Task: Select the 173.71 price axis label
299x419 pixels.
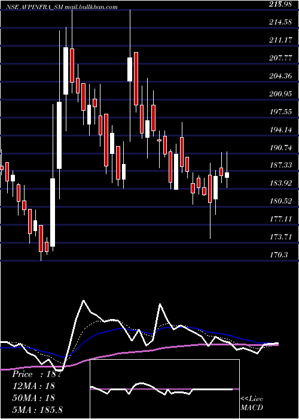Action: pyautogui.click(x=280, y=237)
